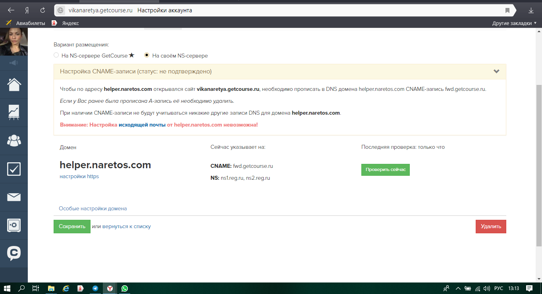Expand Другие закладки folder

[515, 23]
